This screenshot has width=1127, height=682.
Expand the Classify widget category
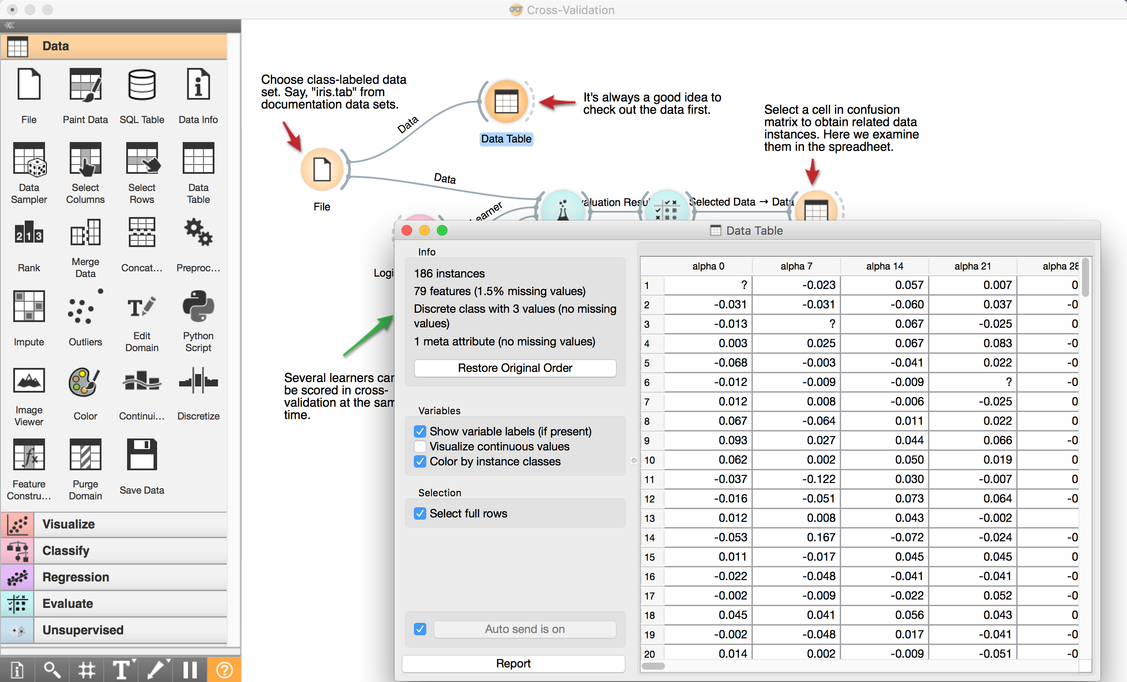pyautogui.click(x=66, y=551)
